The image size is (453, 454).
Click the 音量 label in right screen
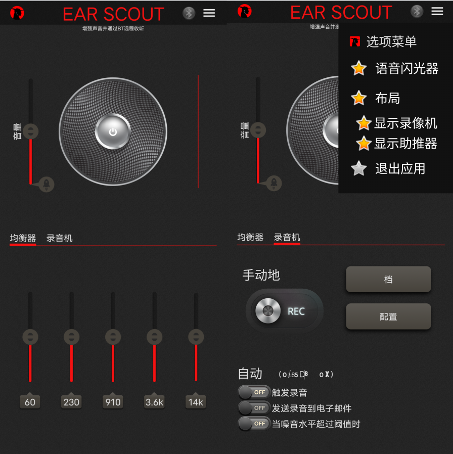pos(245,130)
